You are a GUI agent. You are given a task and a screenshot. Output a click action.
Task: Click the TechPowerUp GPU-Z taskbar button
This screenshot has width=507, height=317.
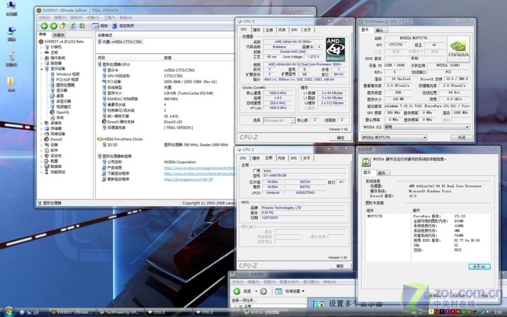click(119, 312)
